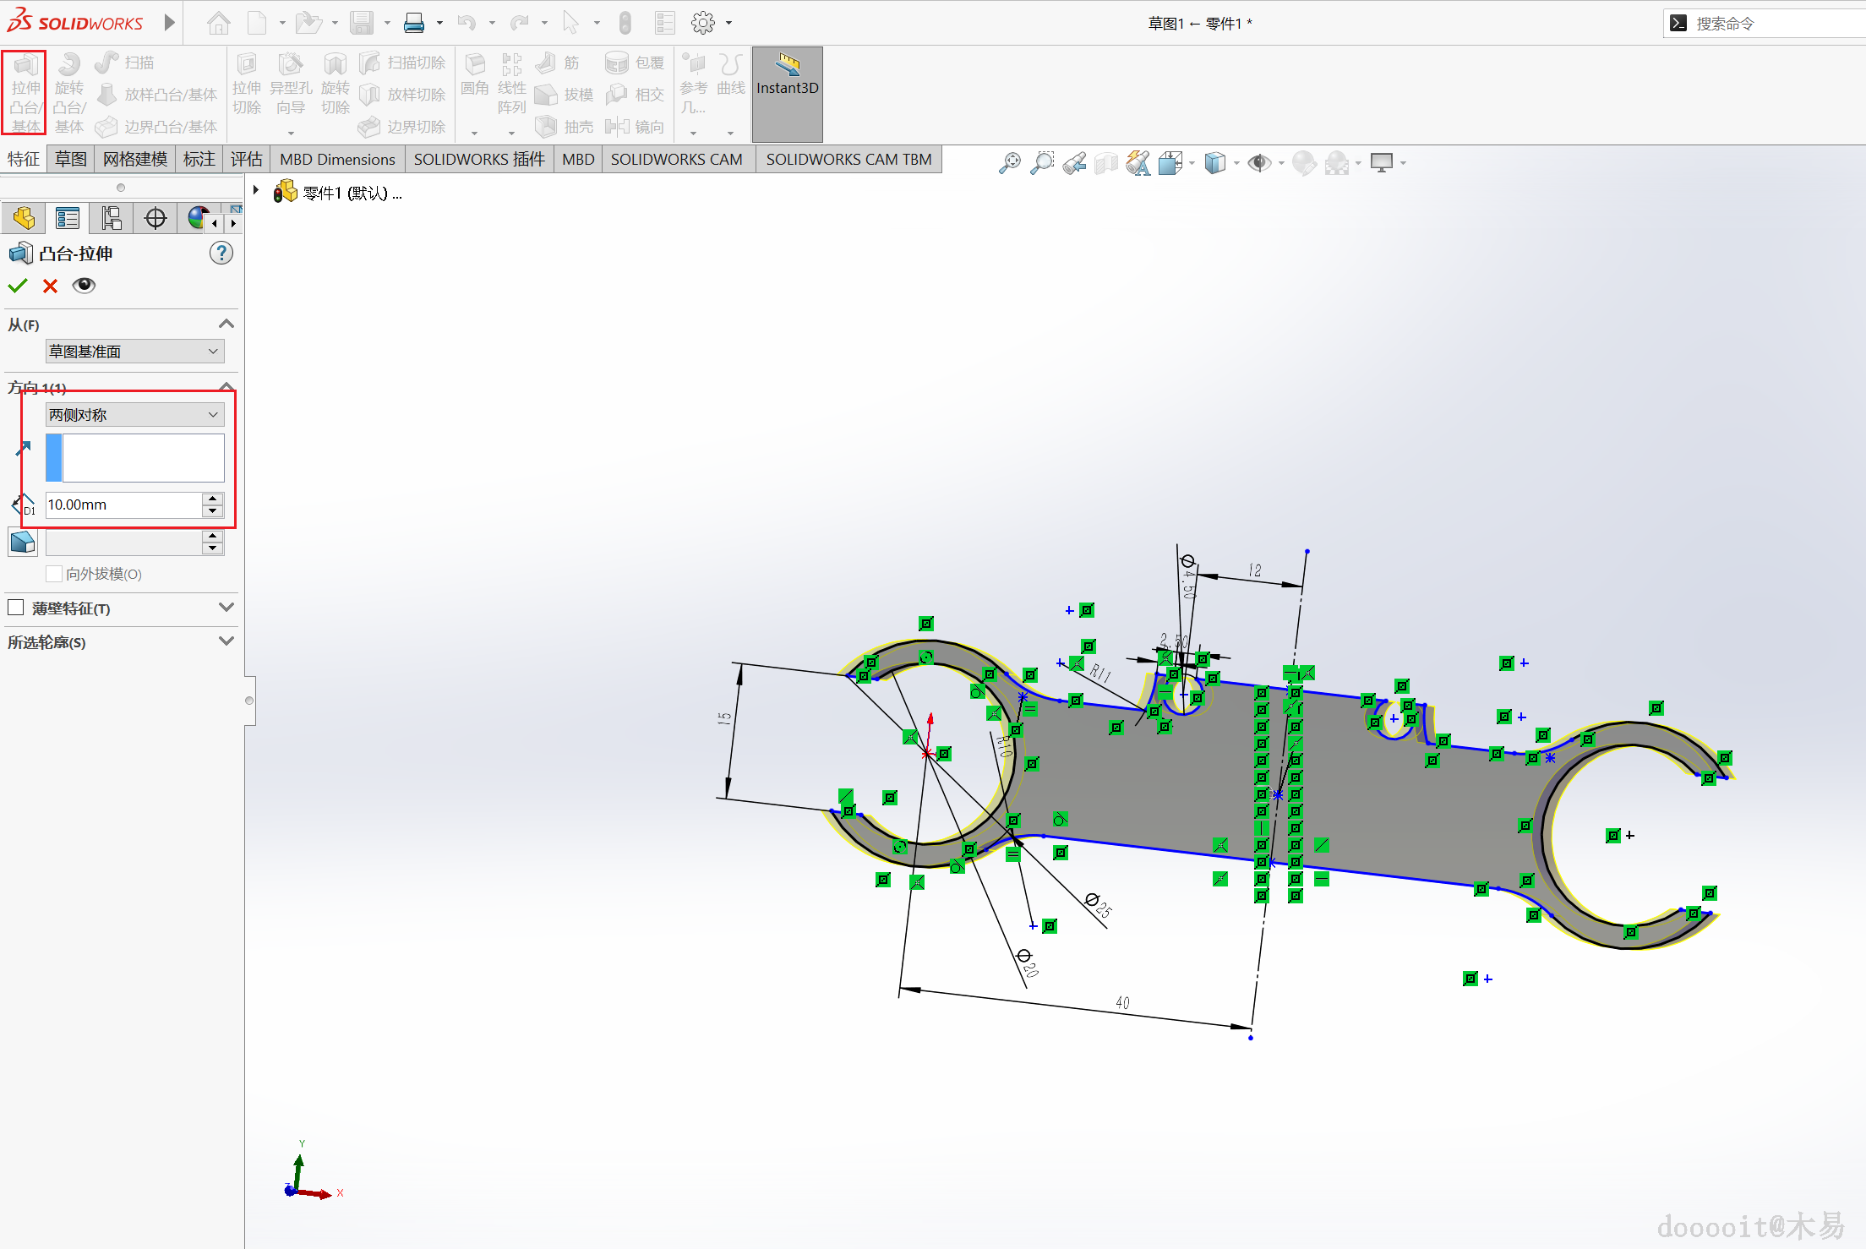Open the Boss-Extrude help icon
The width and height of the screenshot is (1866, 1249).
[x=221, y=253]
